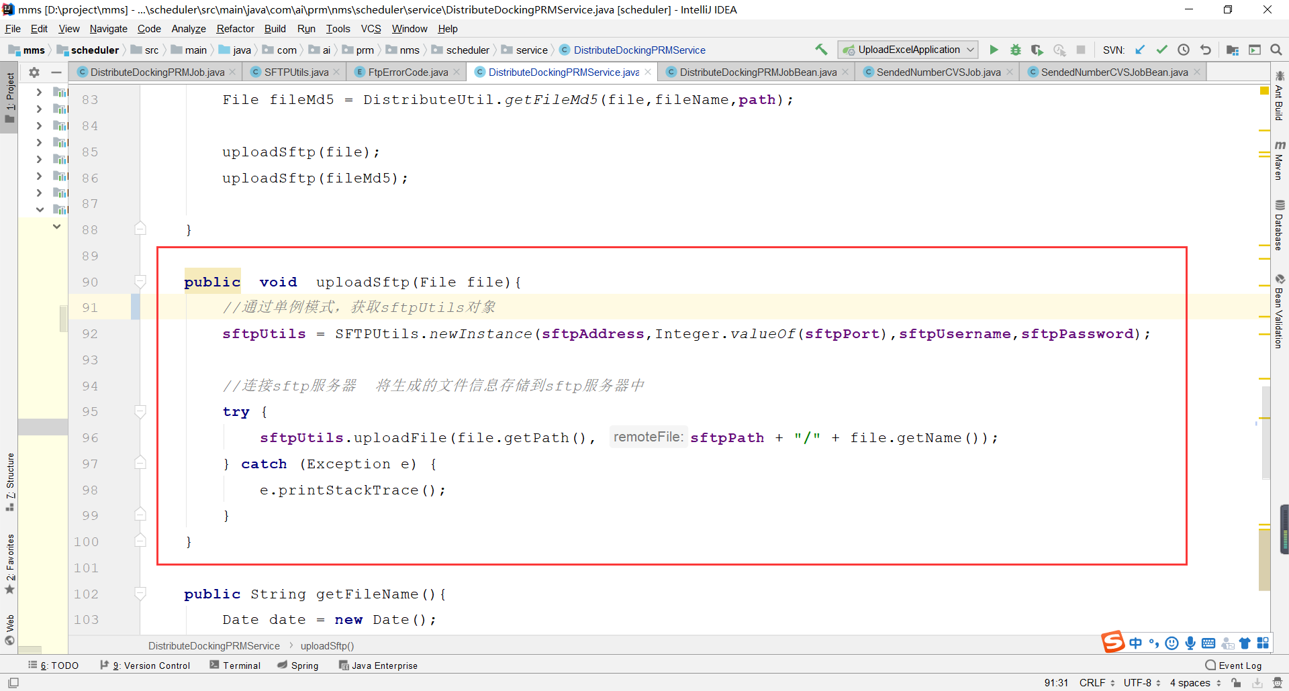
Task: Open the Refactor menu
Action: [x=235, y=29]
